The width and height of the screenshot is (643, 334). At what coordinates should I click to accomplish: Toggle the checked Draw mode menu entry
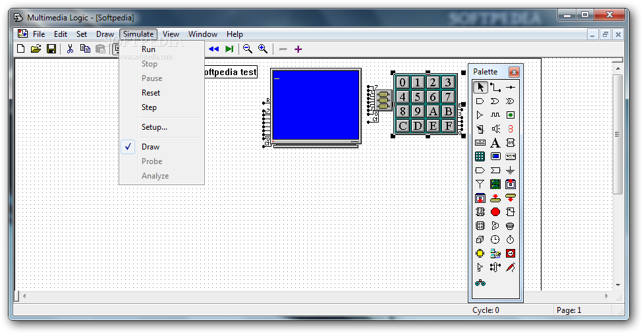point(162,147)
